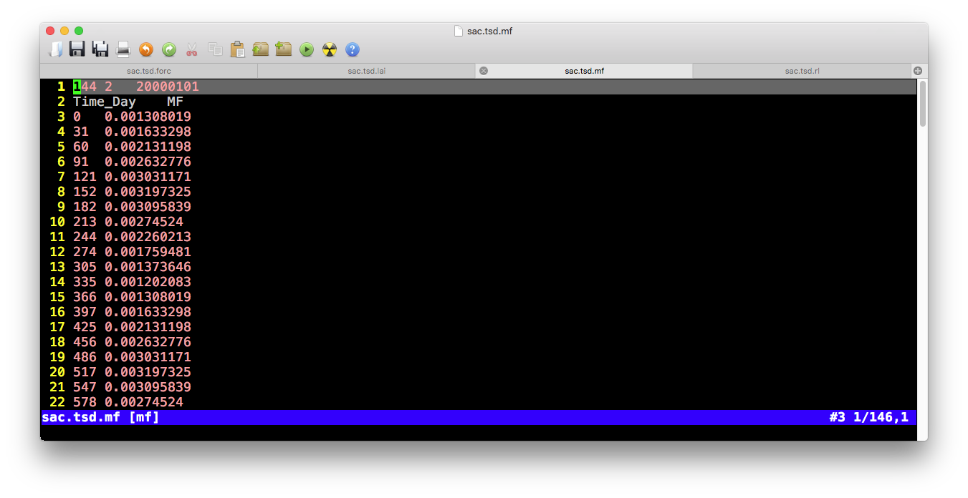The height and width of the screenshot is (498, 968).
Task: Click day value 547 on line 21
Action: point(85,387)
